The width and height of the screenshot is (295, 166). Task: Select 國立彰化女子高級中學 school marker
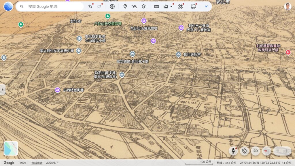point(79,51)
